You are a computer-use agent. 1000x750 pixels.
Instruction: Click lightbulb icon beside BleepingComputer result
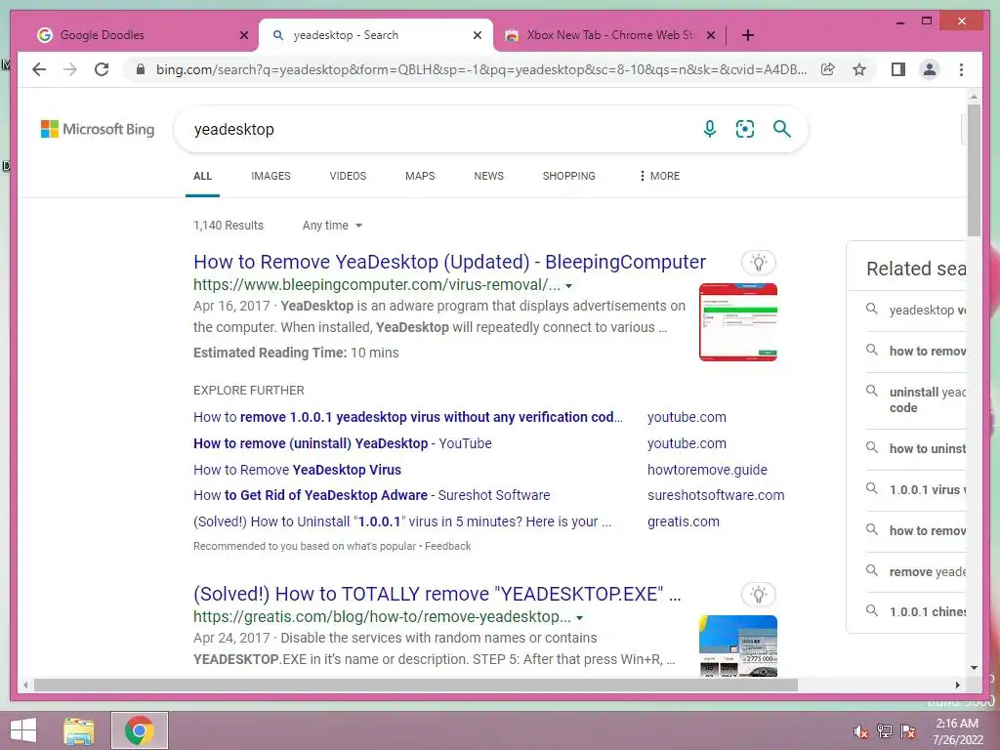(x=758, y=262)
